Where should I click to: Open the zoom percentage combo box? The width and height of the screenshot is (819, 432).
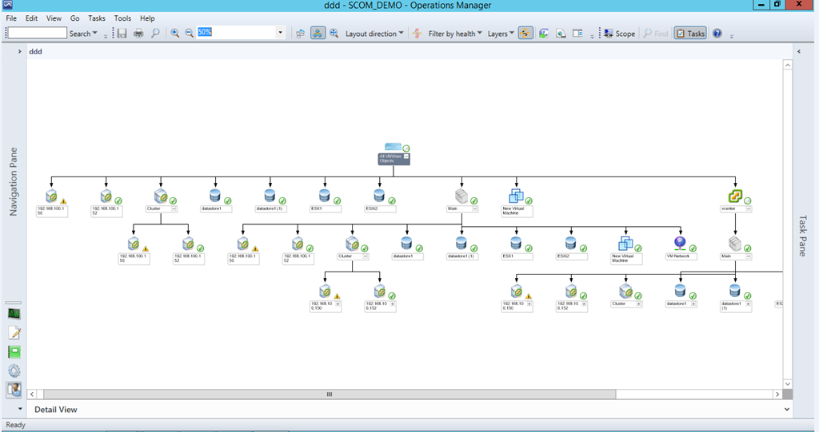pos(281,34)
